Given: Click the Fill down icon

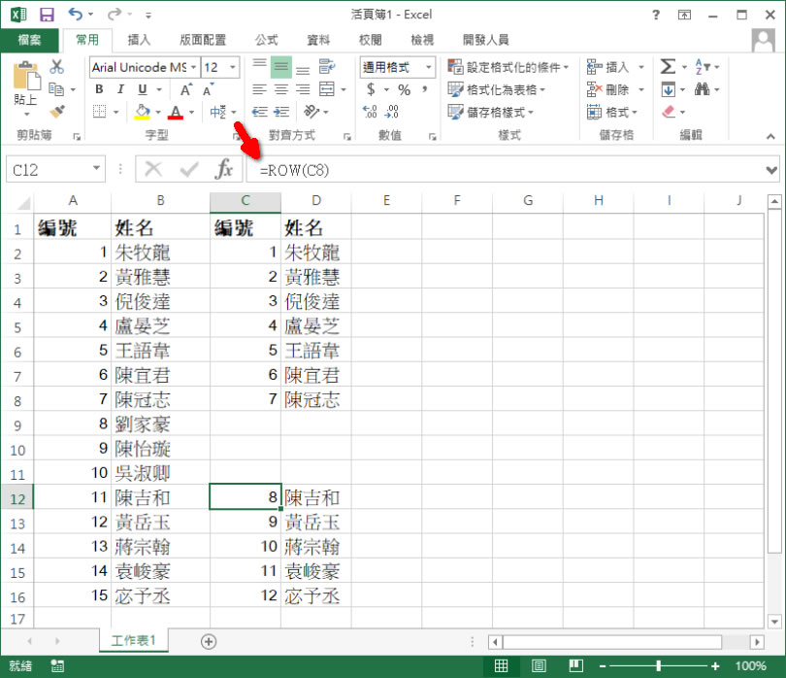Looking at the screenshot, I should (x=668, y=89).
